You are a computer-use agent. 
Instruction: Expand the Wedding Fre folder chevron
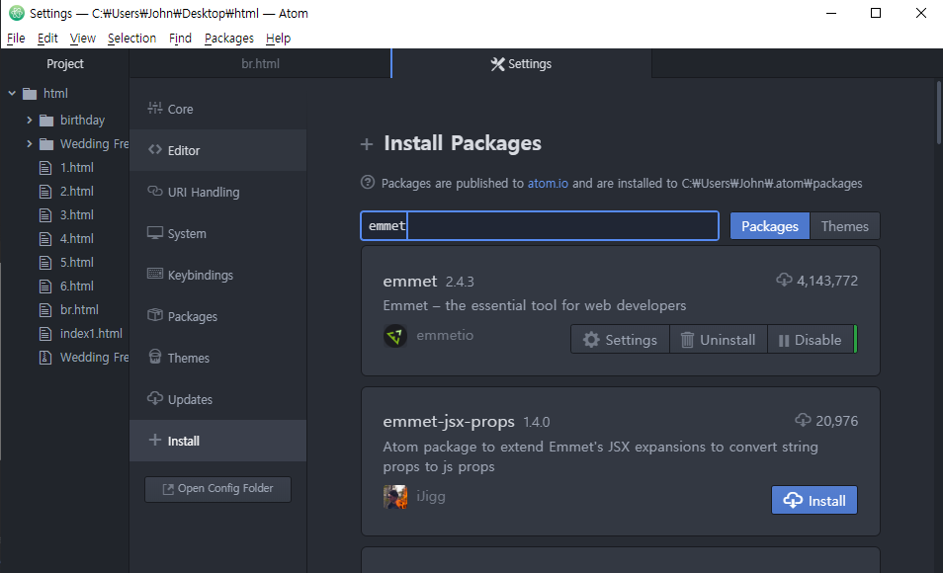point(30,144)
